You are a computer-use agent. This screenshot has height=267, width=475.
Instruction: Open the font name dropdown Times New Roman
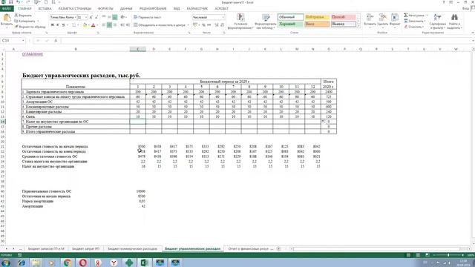click(x=75, y=17)
